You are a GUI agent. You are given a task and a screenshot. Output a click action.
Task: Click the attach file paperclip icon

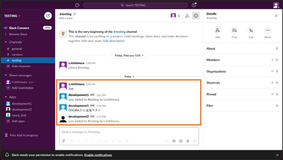pyautogui.click(x=188, y=141)
